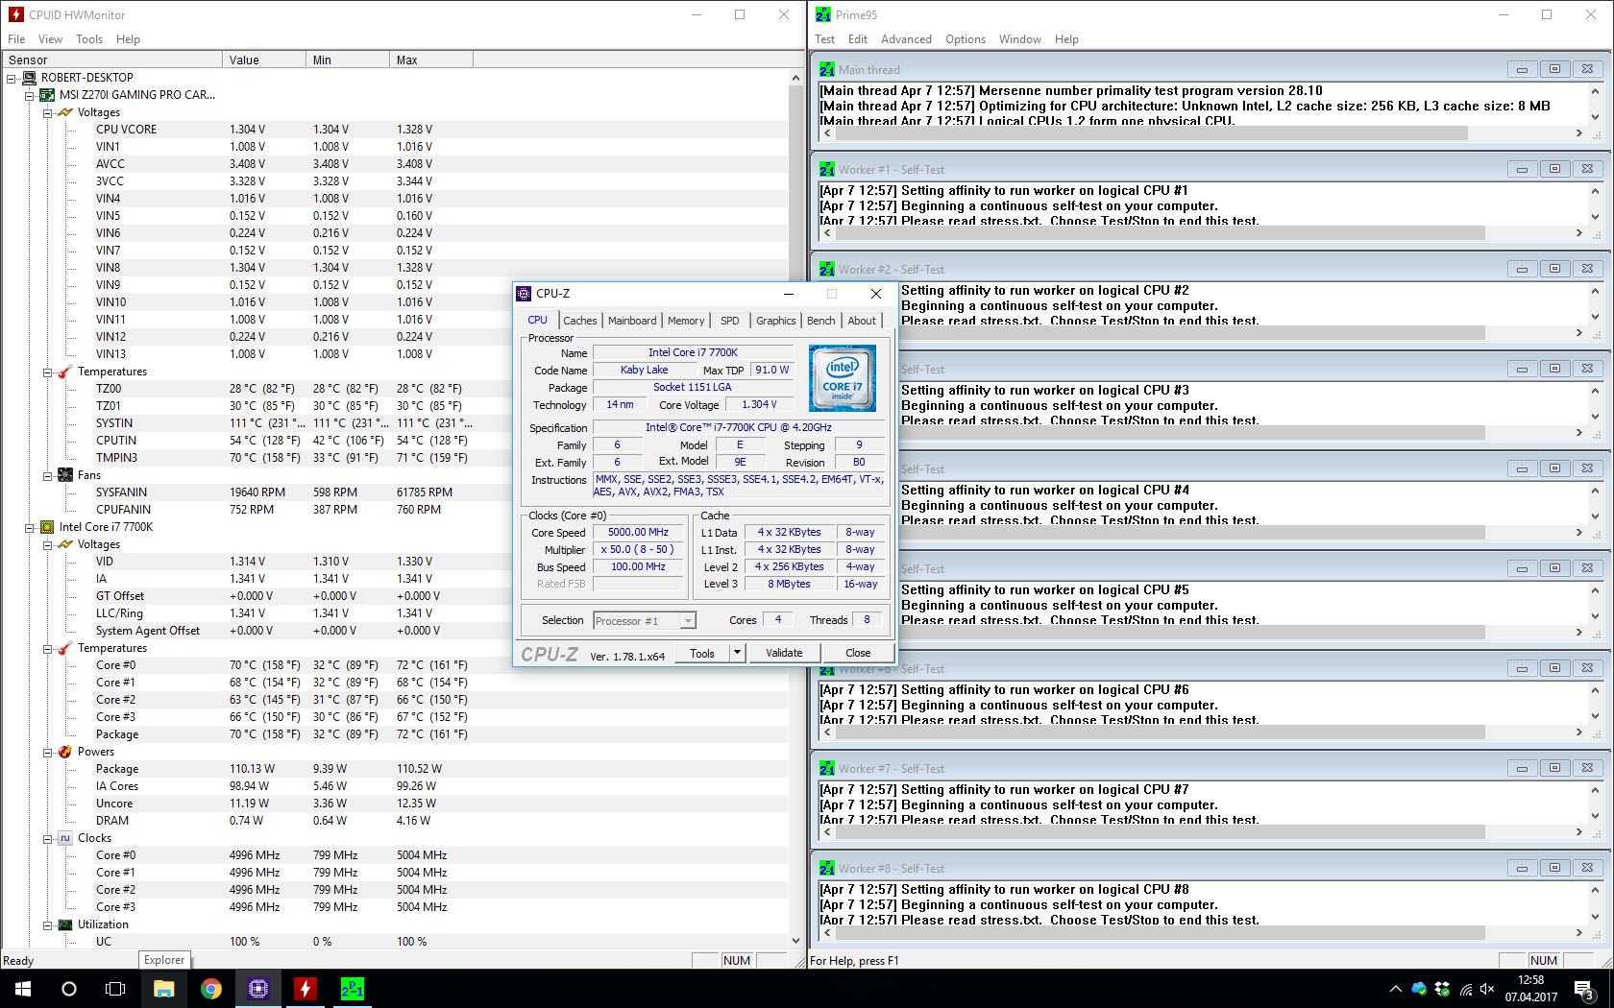Viewport: 1614px width, 1008px height.
Task: Switch to the Memory tab in CPU-Z
Action: point(686,321)
